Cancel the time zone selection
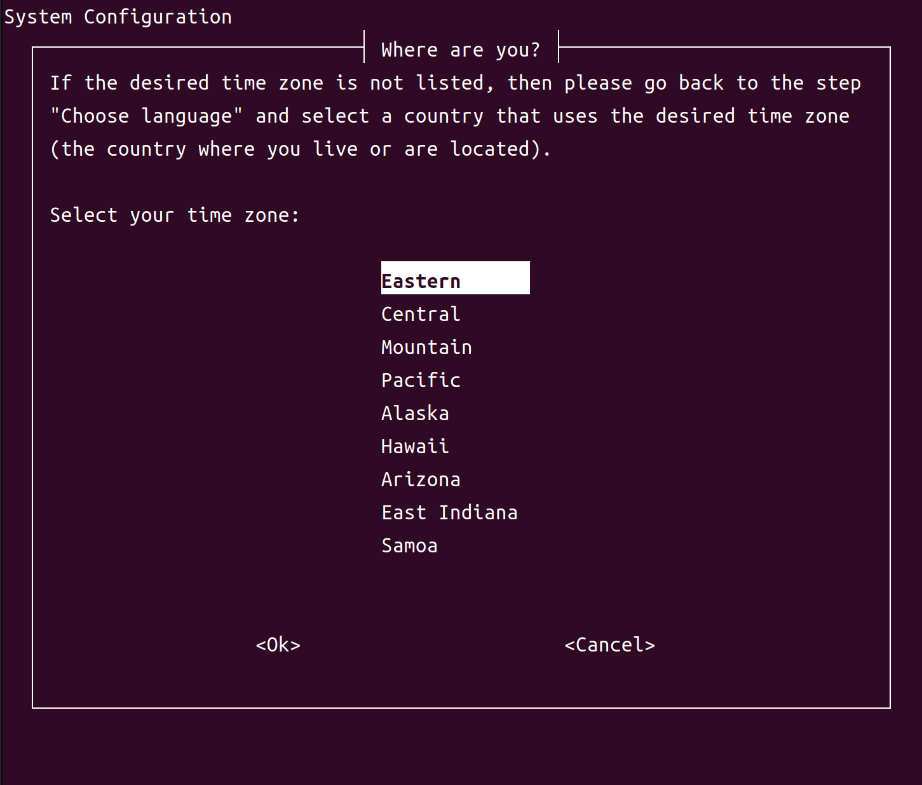This screenshot has width=922, height=785. (x=609, y=645)
